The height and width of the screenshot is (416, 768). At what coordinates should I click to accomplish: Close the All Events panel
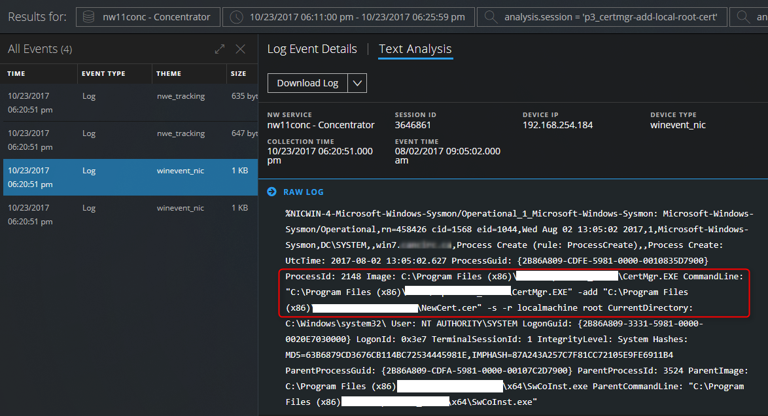tap(239, 48)
